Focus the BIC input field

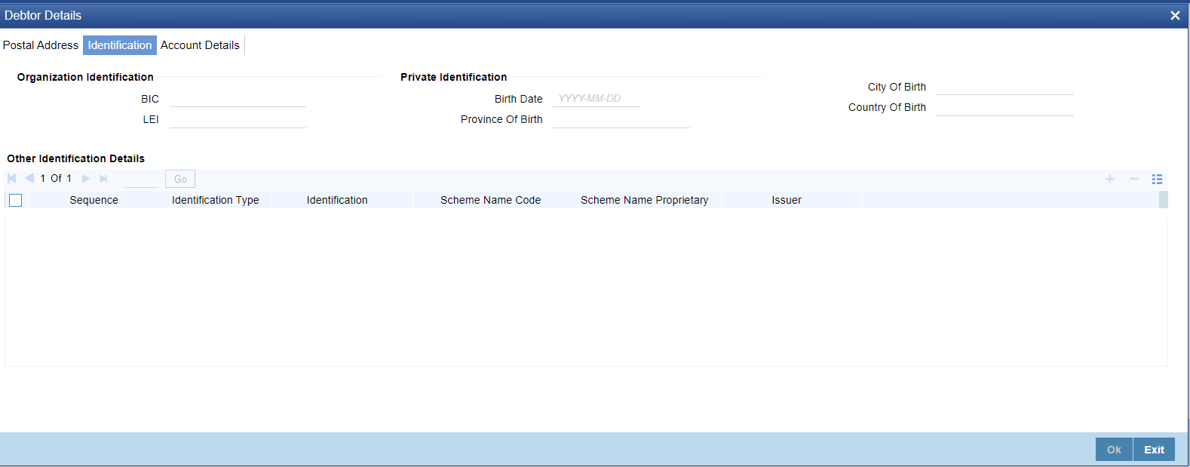click(x=238, y=99)
